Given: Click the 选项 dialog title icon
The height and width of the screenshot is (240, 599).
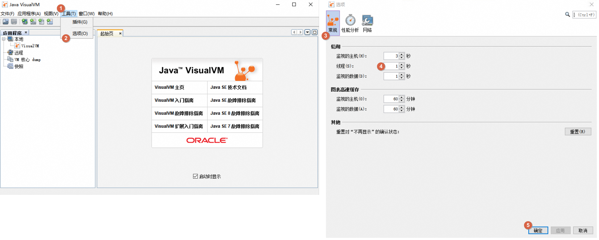Looking at the screenshot, I should click(331, 4).
